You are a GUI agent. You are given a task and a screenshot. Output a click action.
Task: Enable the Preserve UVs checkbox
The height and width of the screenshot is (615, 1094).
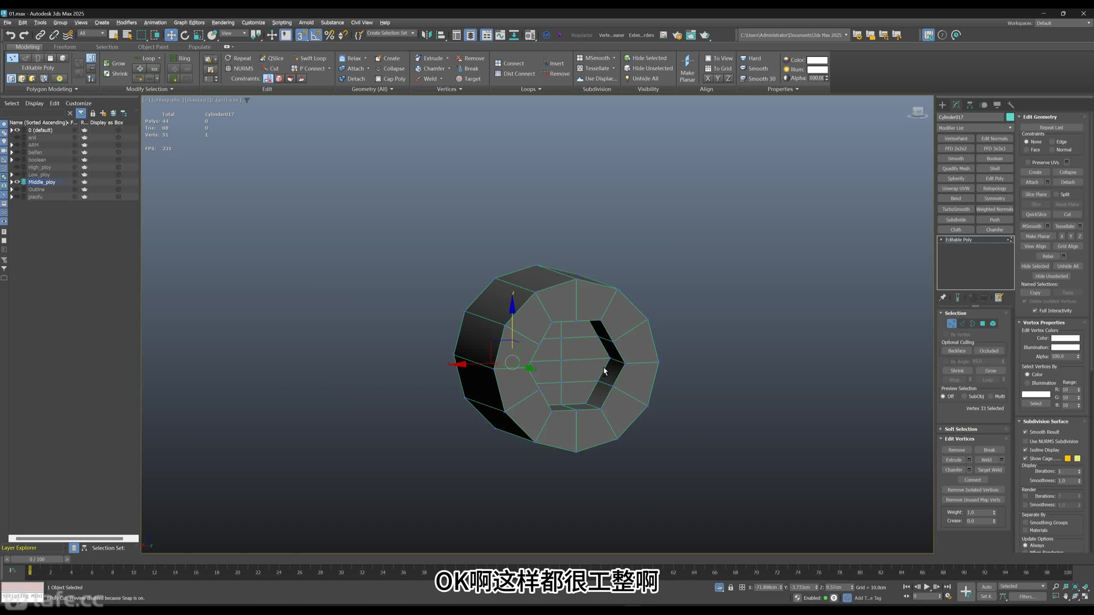tap(1028, 162)
